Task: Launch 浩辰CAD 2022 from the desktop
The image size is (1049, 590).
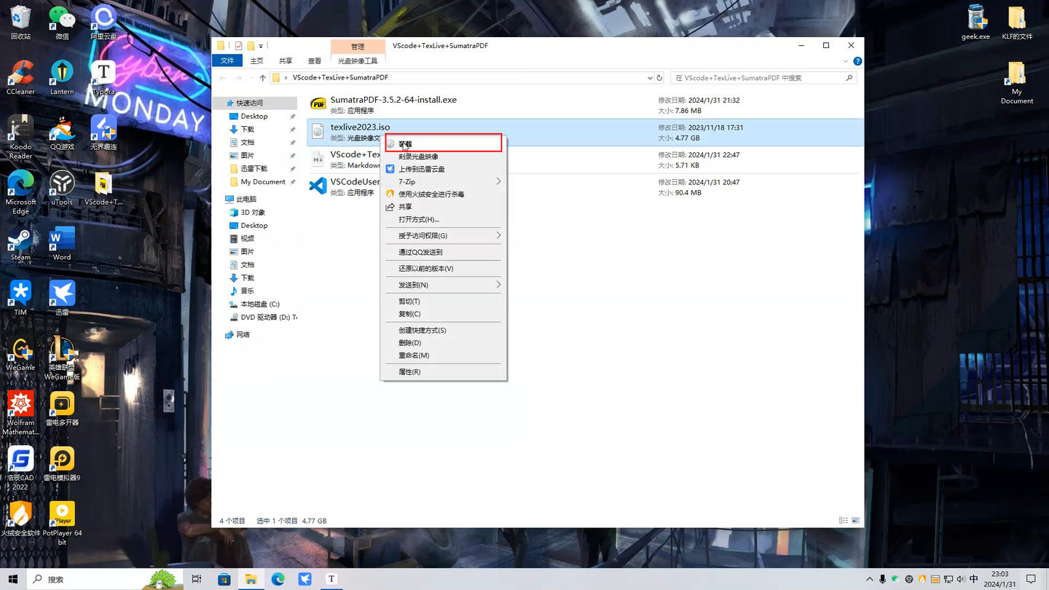Action: pyautogui.click(x=20, y=468)
